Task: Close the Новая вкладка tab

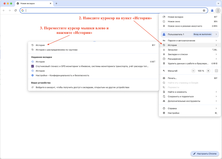Action: pos(51,3)
